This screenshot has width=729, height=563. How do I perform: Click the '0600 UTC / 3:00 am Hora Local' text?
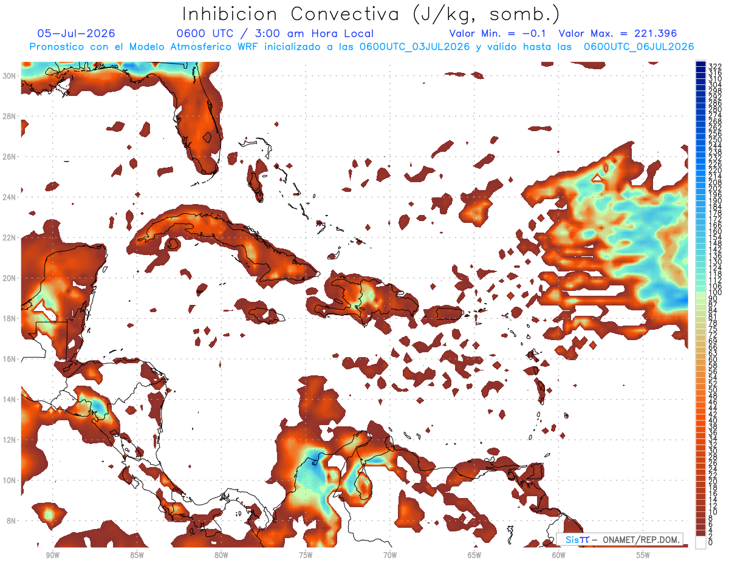275,33
